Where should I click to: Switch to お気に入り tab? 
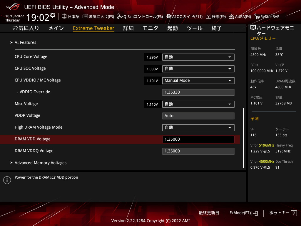click(x=26, y=28)
